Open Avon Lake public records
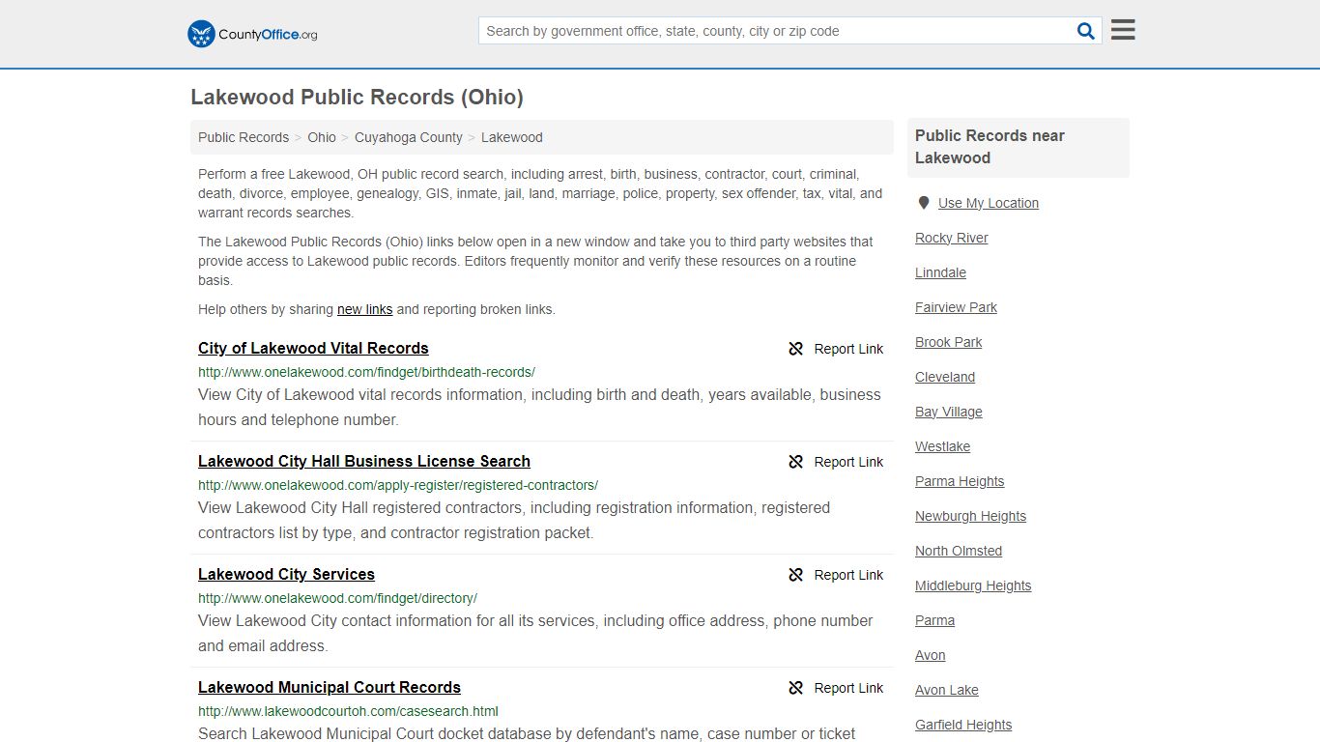Image resolution: width=1320 pixels, height=742 pixels. coord(947,690)
